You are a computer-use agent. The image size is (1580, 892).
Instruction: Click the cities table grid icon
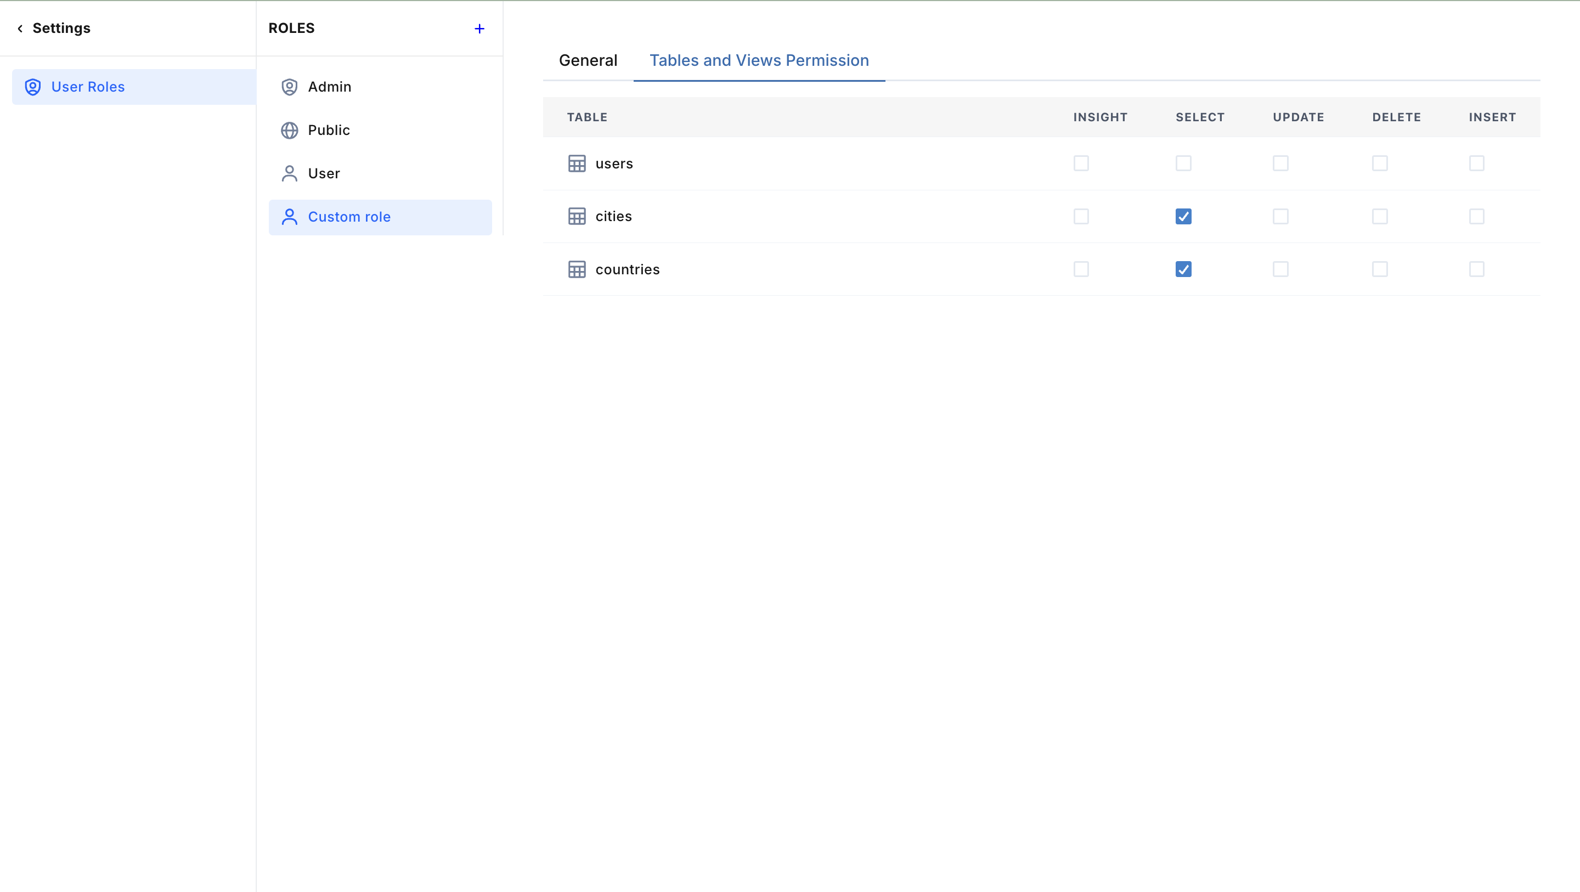[577, 217]
